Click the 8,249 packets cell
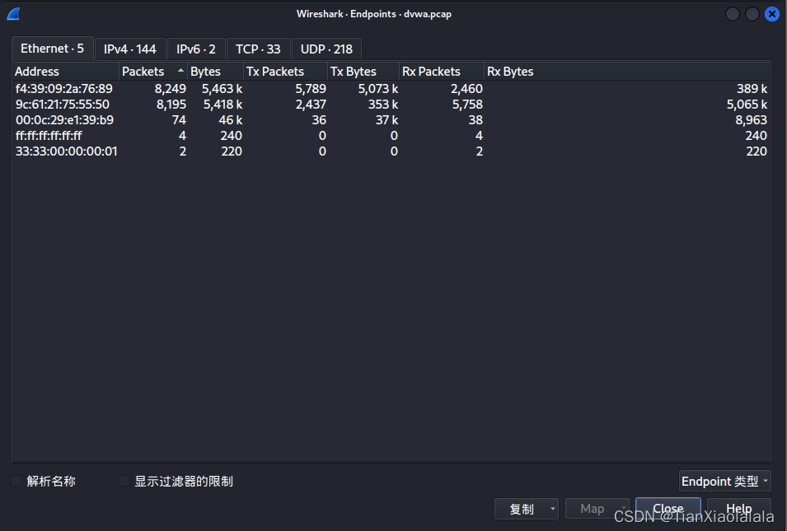This screenshot has height=531, width=787. (170, 89)
